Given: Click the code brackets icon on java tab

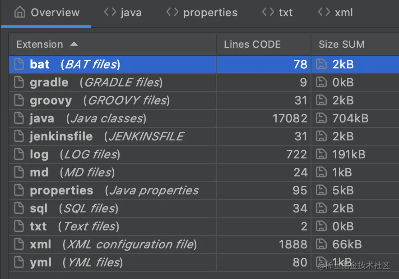Looking at the screenshot, I should click(x=110, y=12).
